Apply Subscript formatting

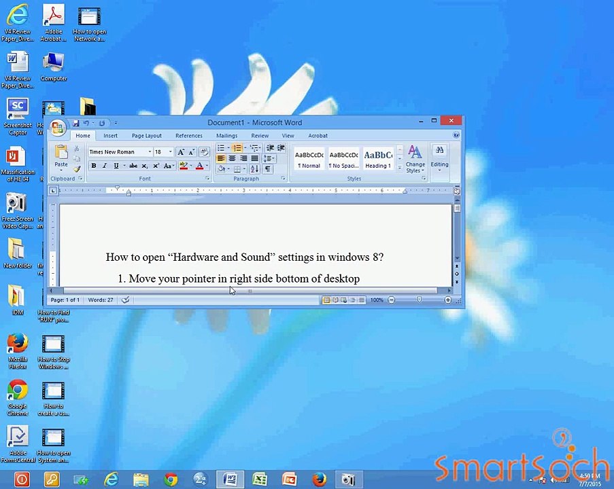(x=145, y=166)
